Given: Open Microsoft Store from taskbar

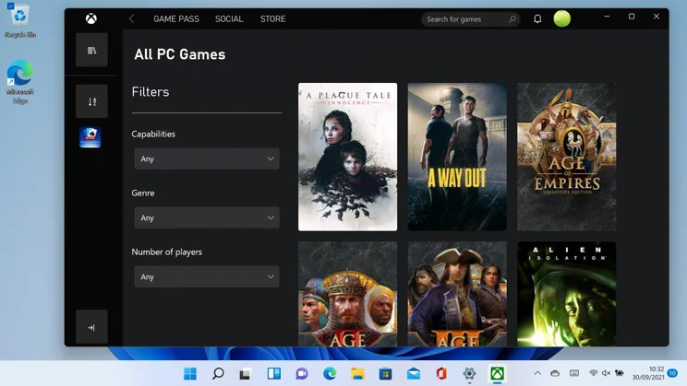Looking at the screenshot, I should [386, 373].
